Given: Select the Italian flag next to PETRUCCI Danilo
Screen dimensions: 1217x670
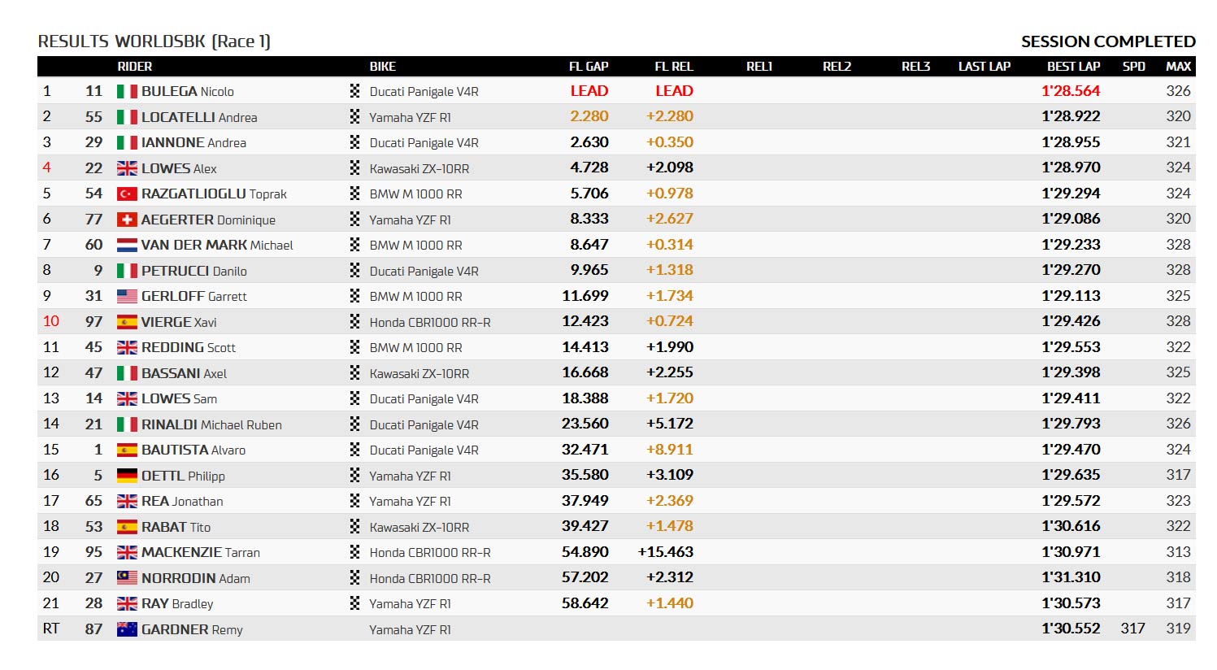Looking at the screenshot, I should [x=127, y=271].
